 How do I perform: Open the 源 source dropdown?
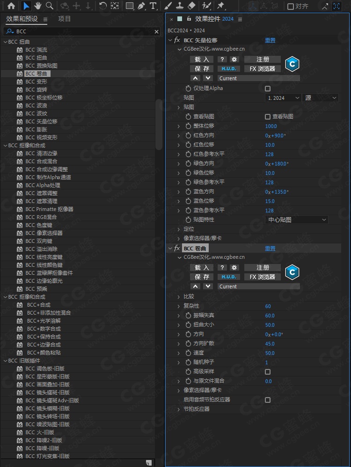(x=321, y=98)
